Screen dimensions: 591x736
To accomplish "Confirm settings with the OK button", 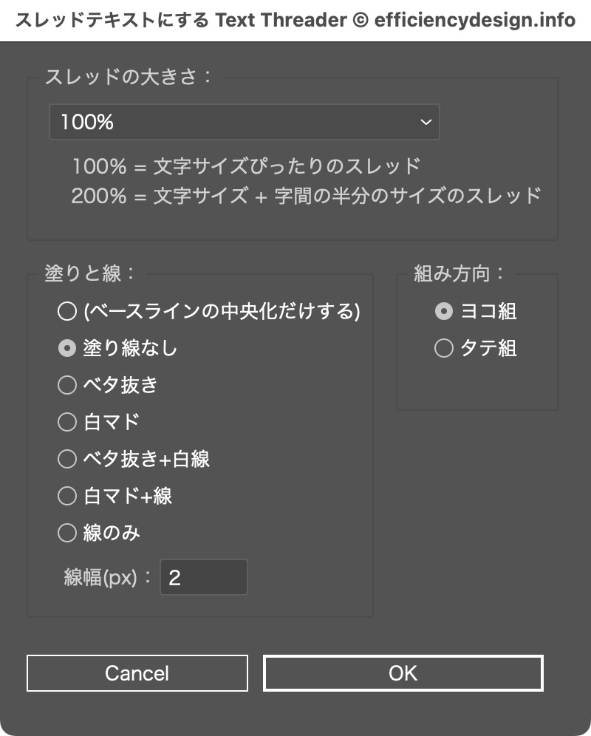I will [403, 673].
